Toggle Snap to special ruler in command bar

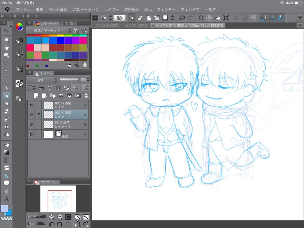pyautogui.click(x=272, y=18)
